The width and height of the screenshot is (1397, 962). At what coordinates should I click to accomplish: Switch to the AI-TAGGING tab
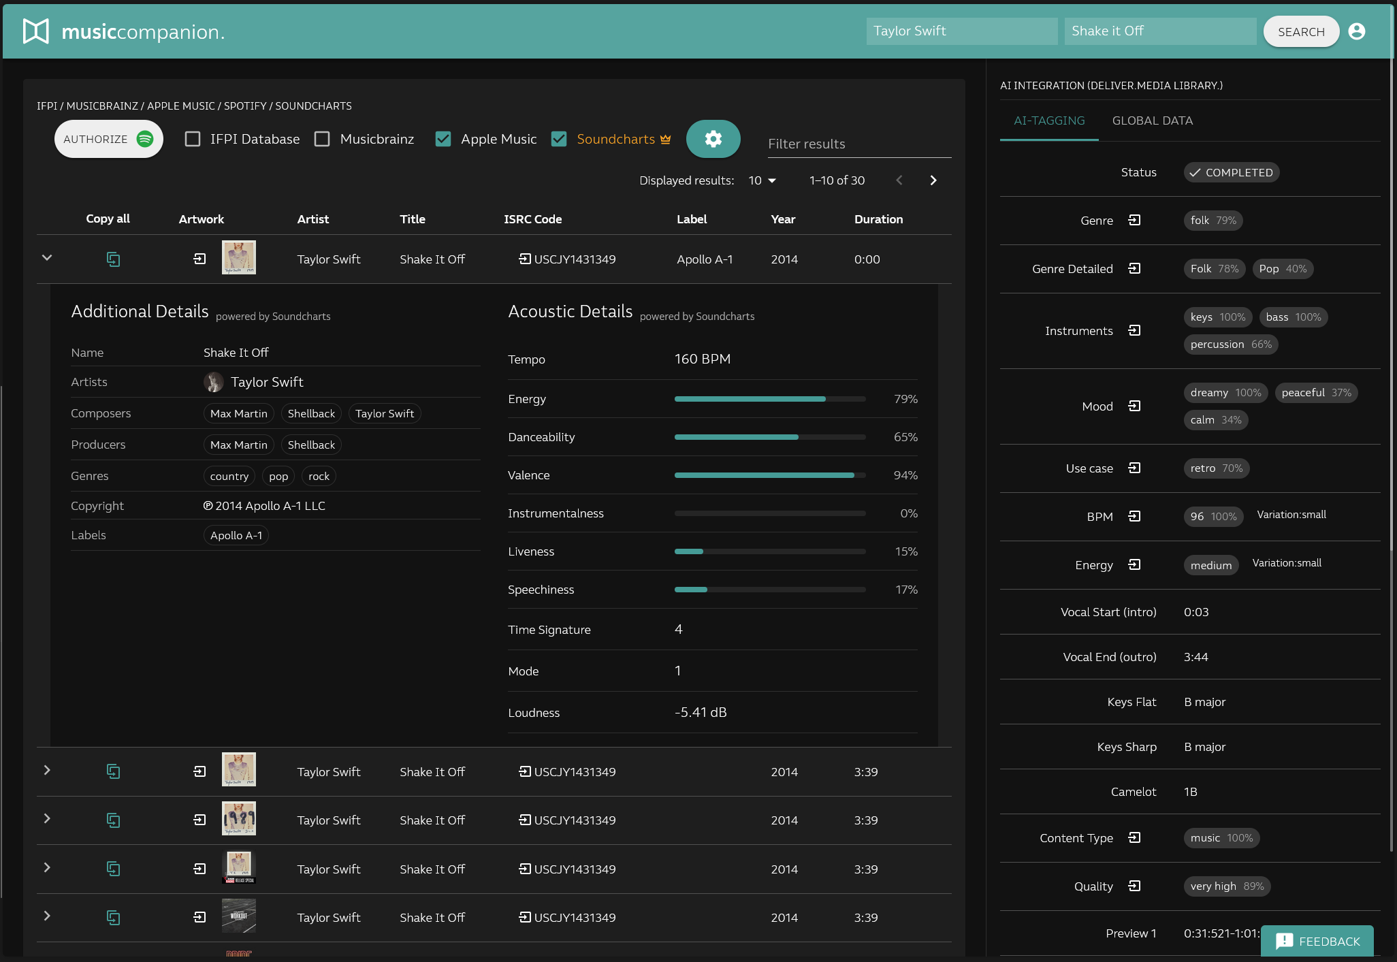click(1049, 121)
